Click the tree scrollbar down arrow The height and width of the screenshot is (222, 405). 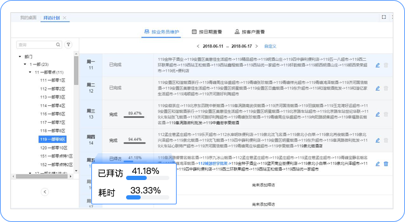76,171
